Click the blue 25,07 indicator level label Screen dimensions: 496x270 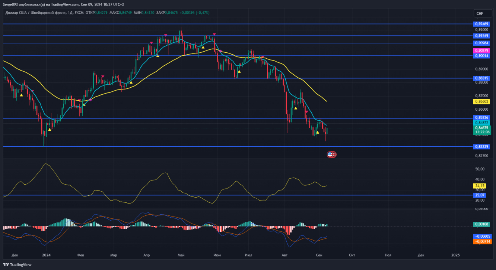480,195
